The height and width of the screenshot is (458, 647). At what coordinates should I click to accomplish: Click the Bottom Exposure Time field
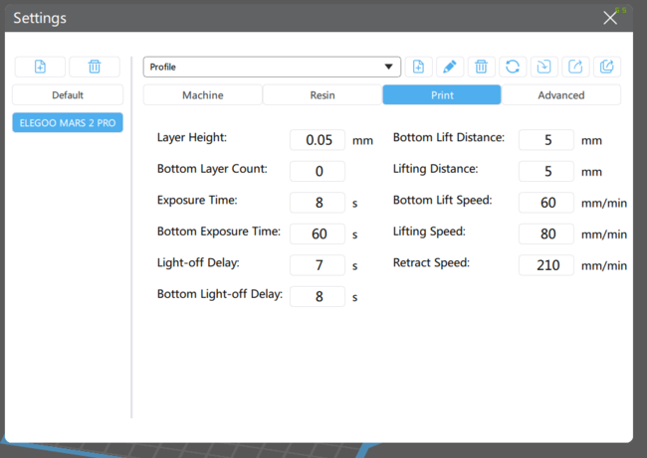318,234
